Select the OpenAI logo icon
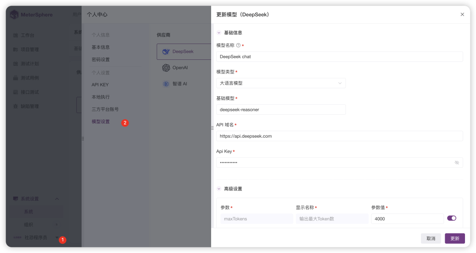 (x=166, y=68)
